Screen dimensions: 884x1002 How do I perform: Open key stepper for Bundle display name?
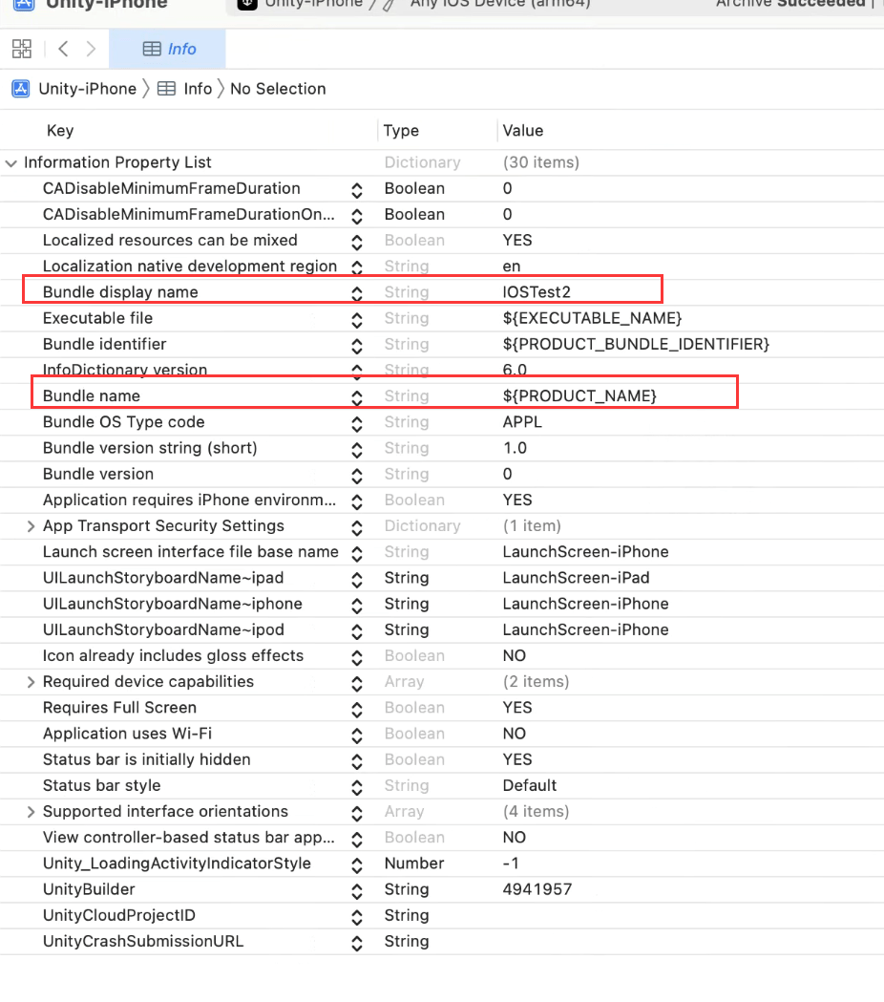[x=357, y=294]
